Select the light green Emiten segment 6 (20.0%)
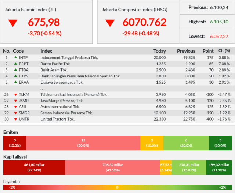This screenshot has height=193, width=235. coord(186,143)
